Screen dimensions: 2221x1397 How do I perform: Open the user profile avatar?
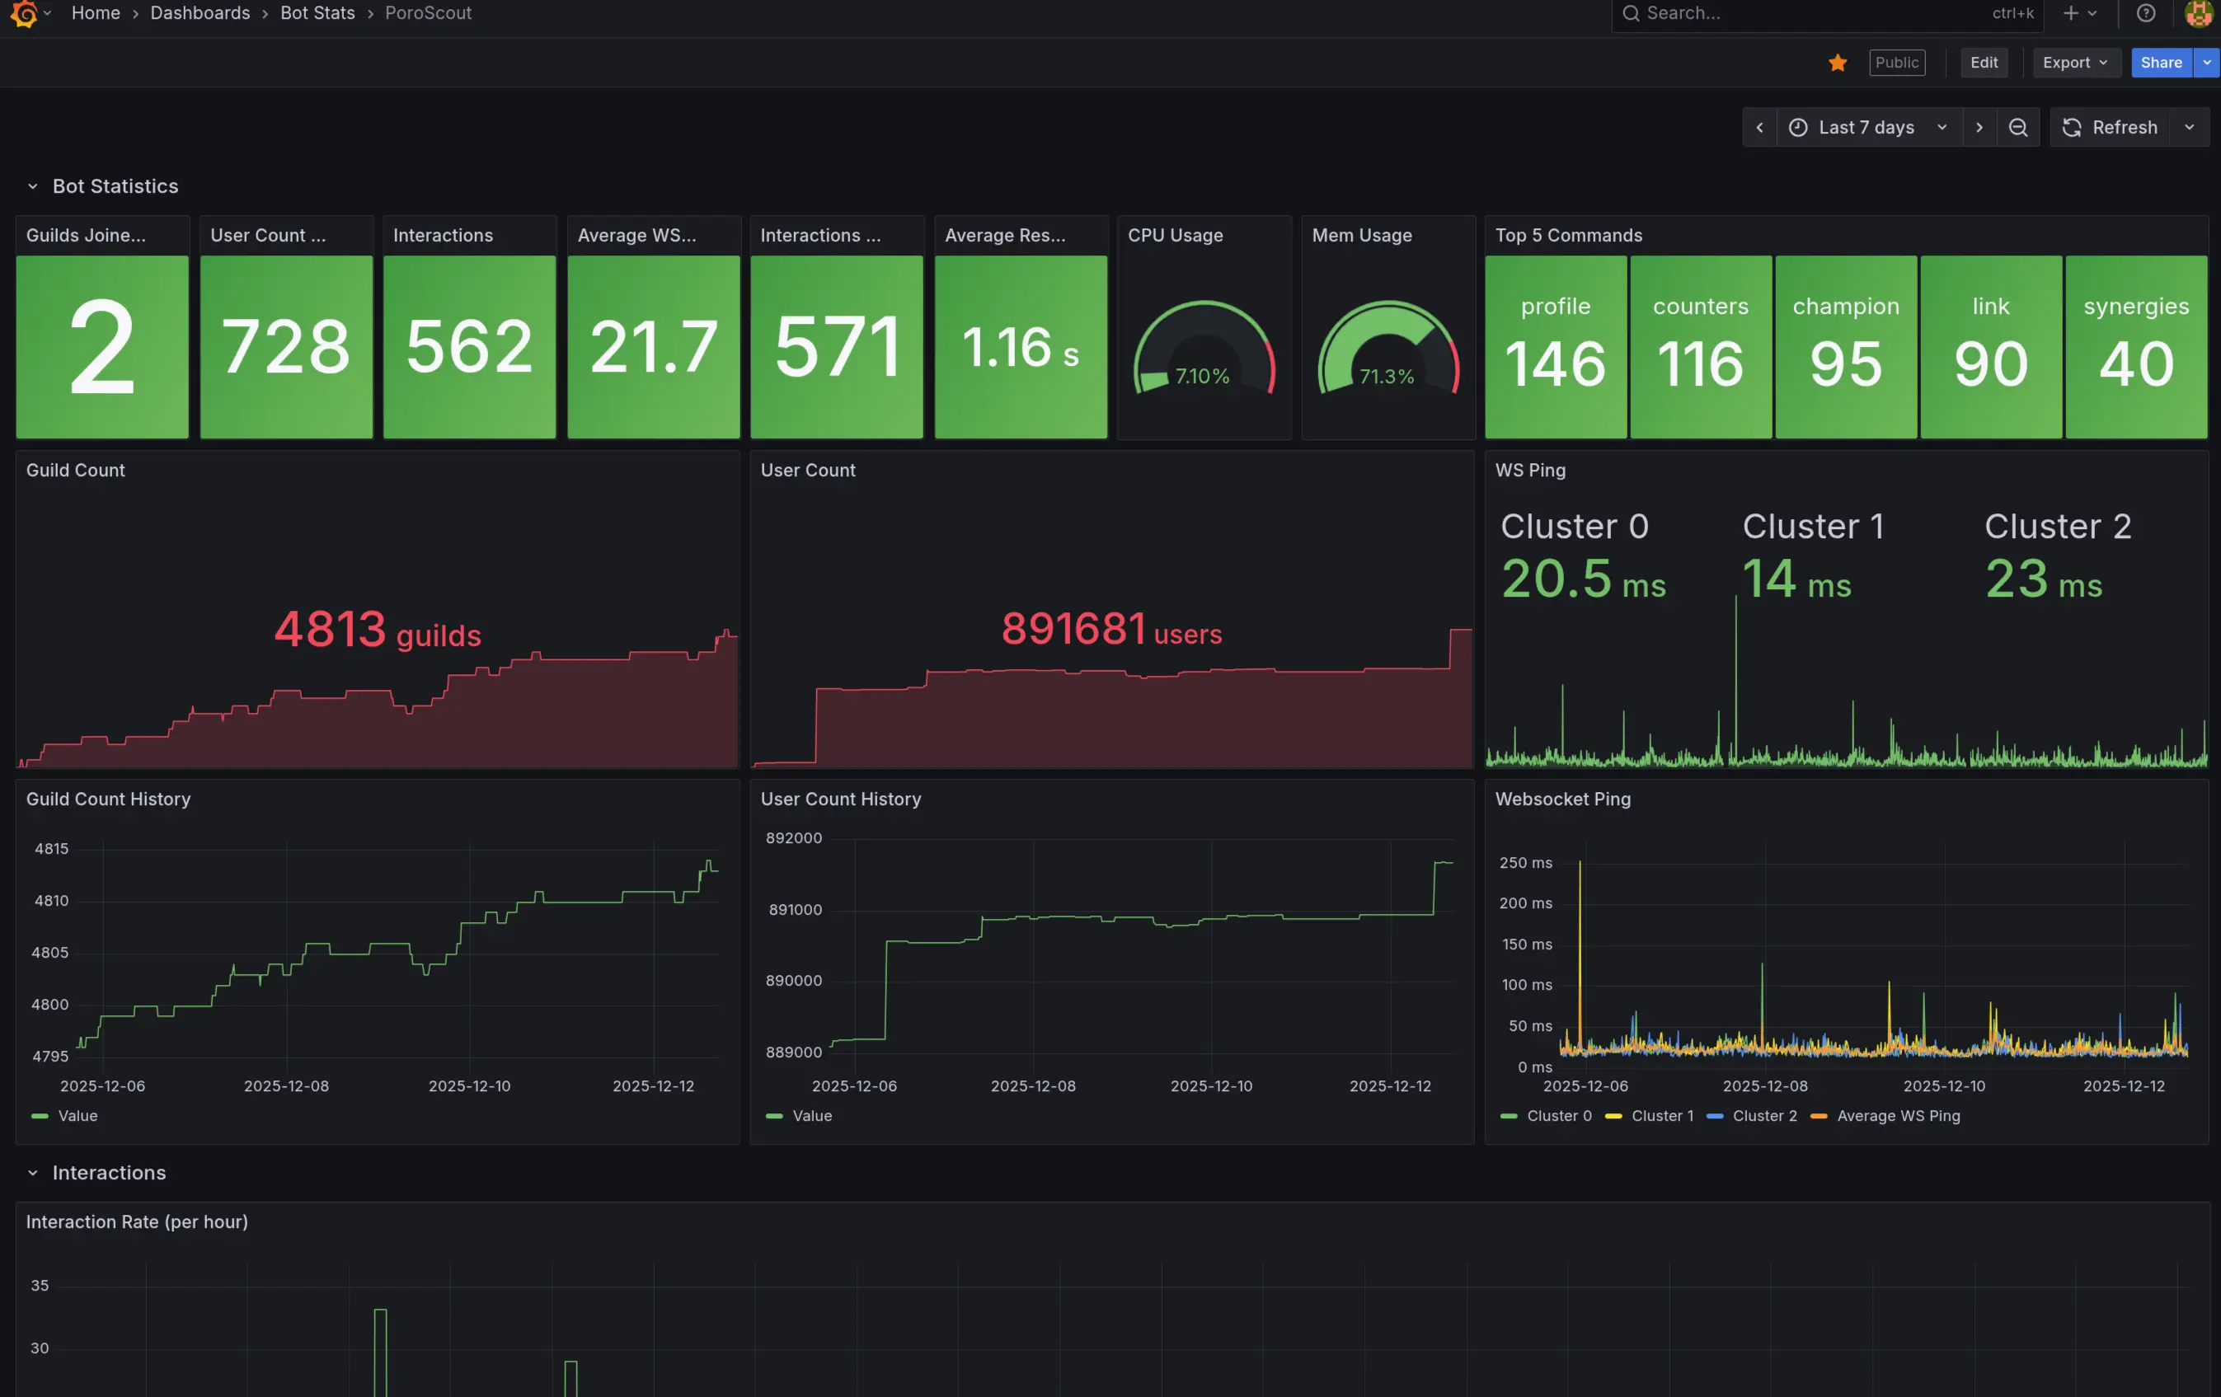click(x=2200, y=13)
